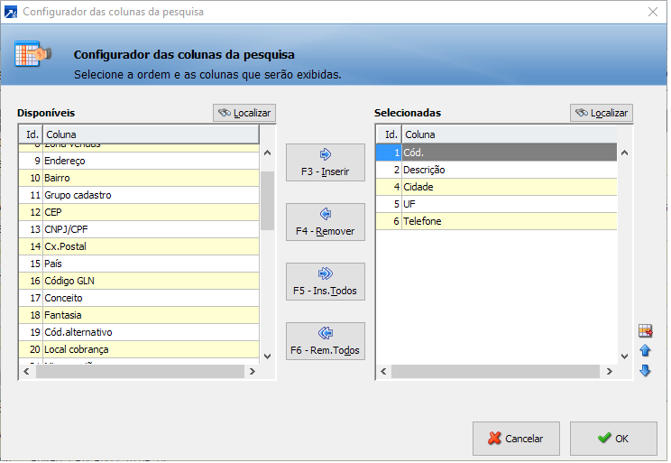Viewport: 671px width, 463px height.
Task: Click the F6 - Rem.Todos button
Action: click(x=325, y=341)
